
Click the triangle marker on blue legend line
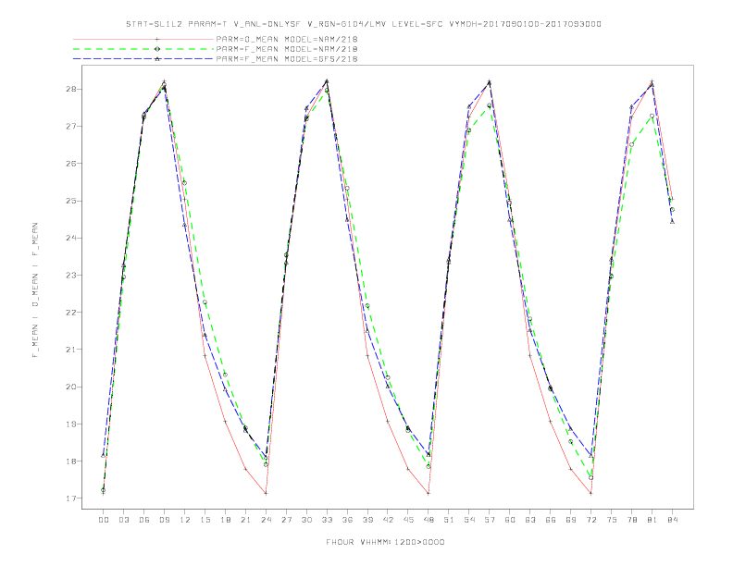pos(157,59)
